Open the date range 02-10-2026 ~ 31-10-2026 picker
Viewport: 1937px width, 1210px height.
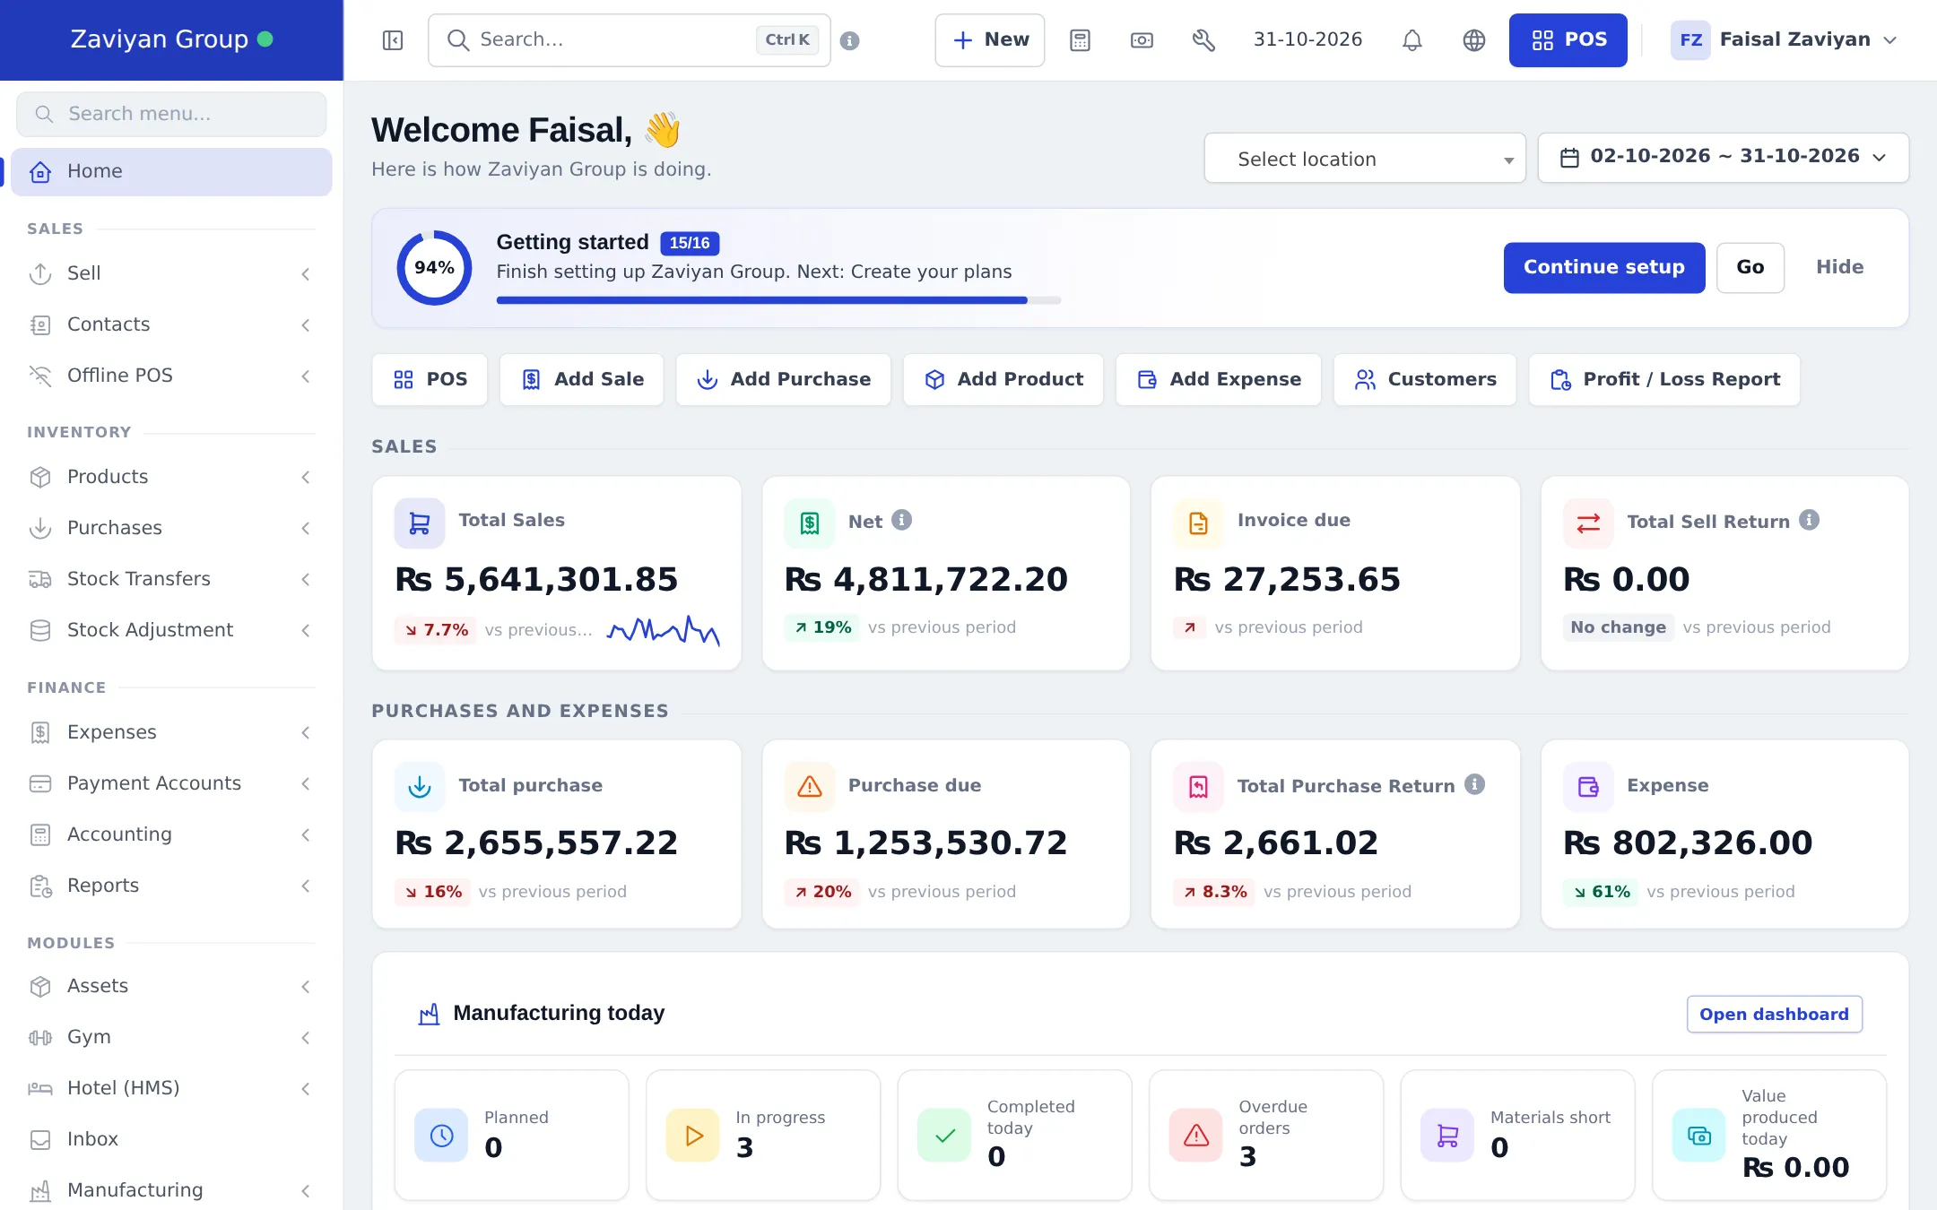point(1724,158)
